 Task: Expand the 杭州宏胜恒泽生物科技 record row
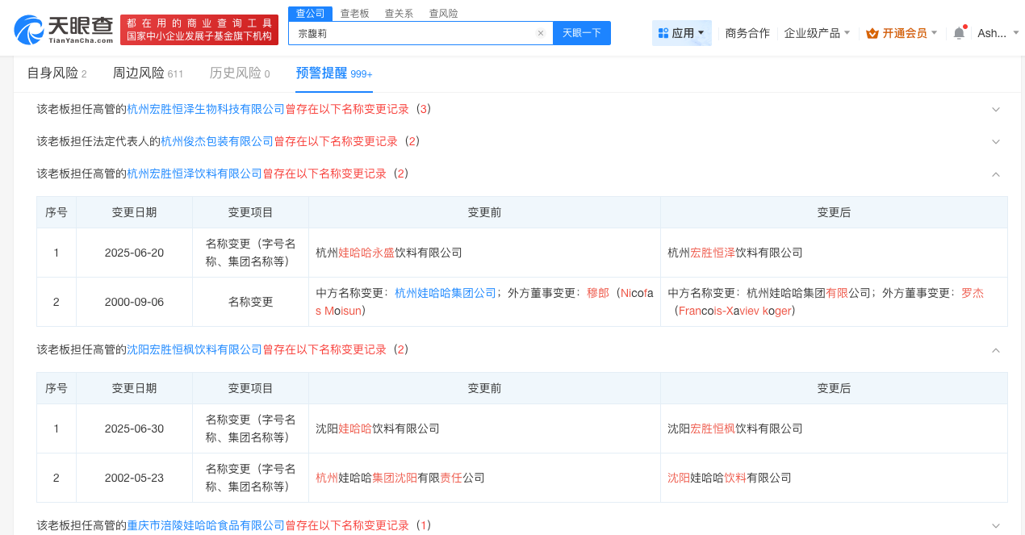995,109
